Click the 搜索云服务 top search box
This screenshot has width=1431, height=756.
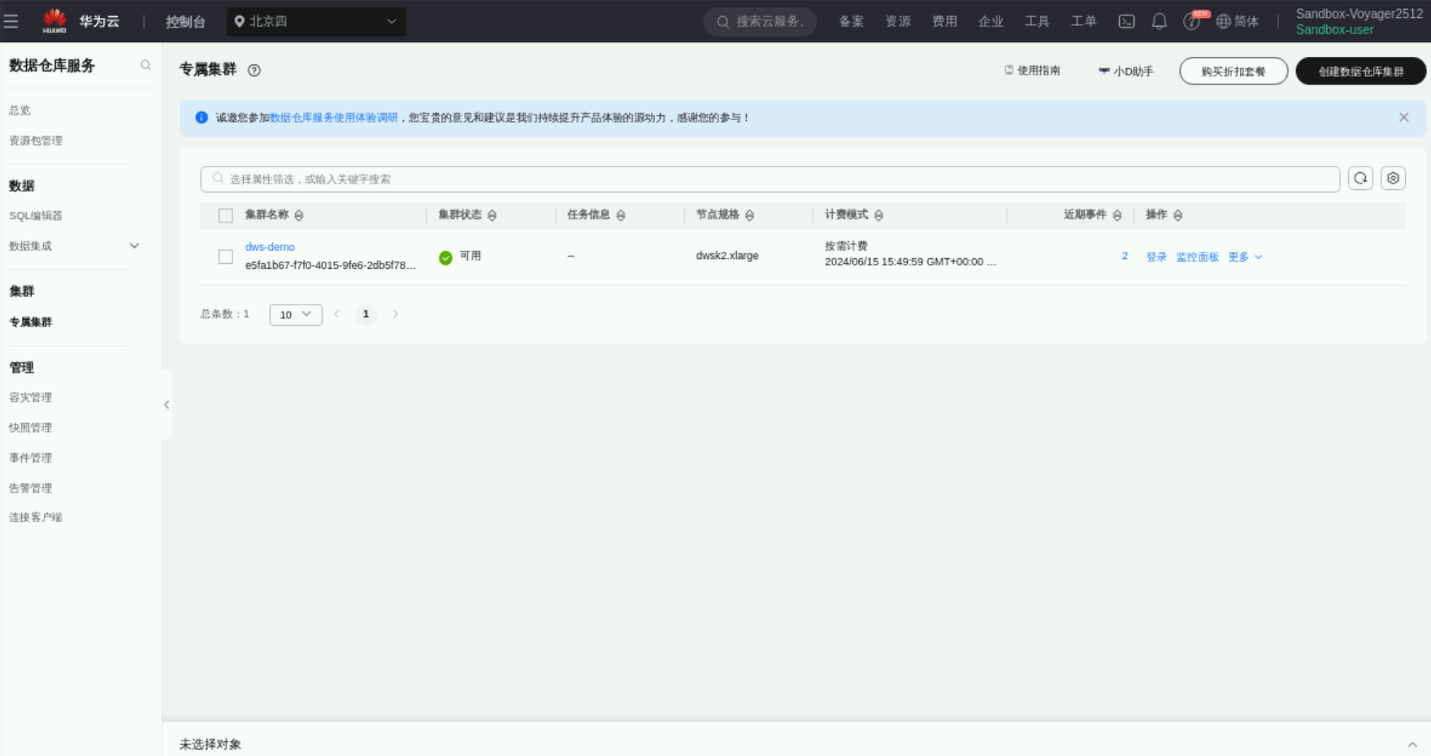point(761,22)
